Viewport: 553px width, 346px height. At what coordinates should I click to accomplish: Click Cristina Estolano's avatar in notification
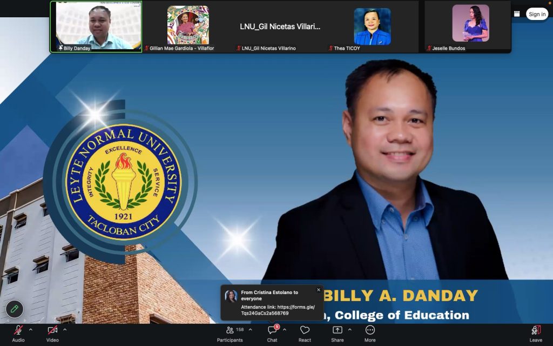[231, 296]
